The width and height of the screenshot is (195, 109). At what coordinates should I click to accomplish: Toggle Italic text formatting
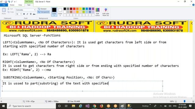point(27,14)
